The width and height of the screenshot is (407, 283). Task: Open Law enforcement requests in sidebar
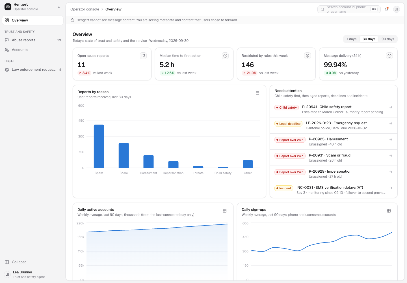[x=33, y=70]
